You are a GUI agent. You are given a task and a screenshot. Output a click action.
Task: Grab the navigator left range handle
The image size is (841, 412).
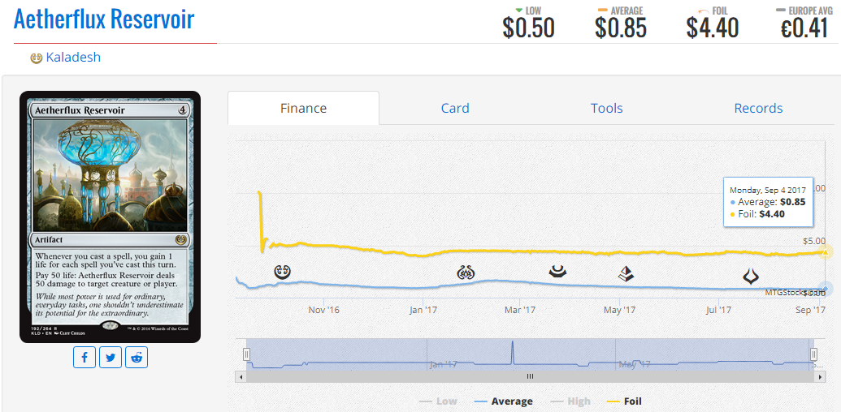tap(247, 354)
